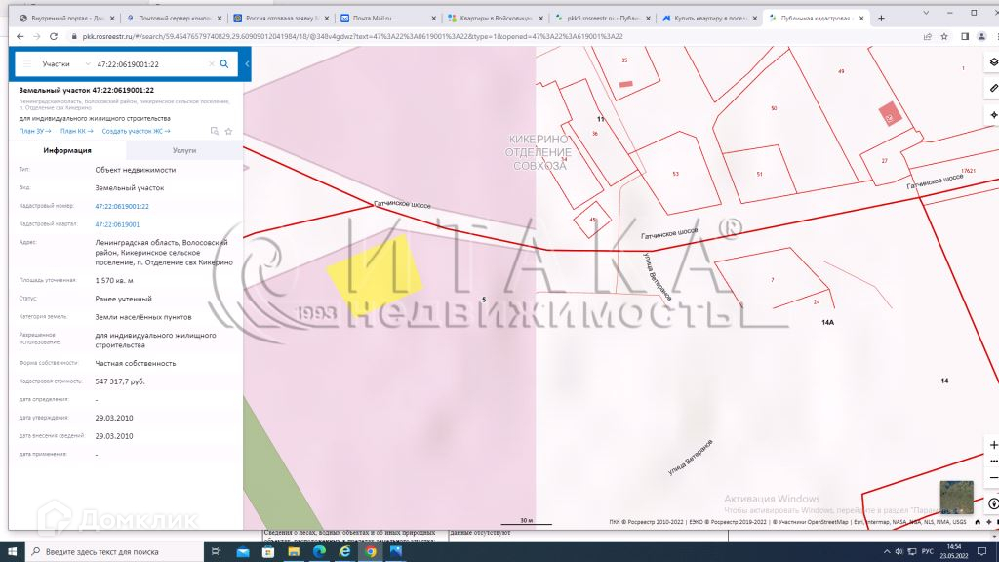Switch to Почтовый сервер browser tab
Viewport: 999px width, 562px height.
point(174,19)
